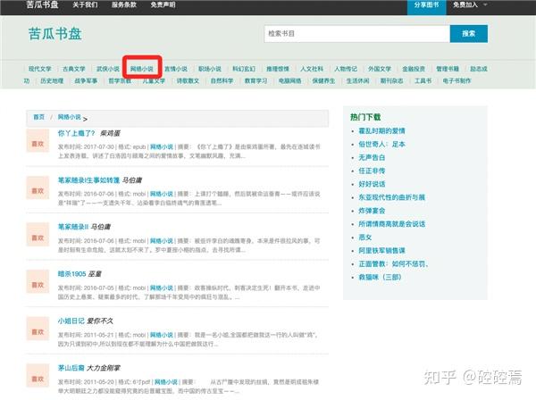Open 阿里铁军销售课 in 热门下载
Screen dimensions: 536x400
(x=381, y=251)
